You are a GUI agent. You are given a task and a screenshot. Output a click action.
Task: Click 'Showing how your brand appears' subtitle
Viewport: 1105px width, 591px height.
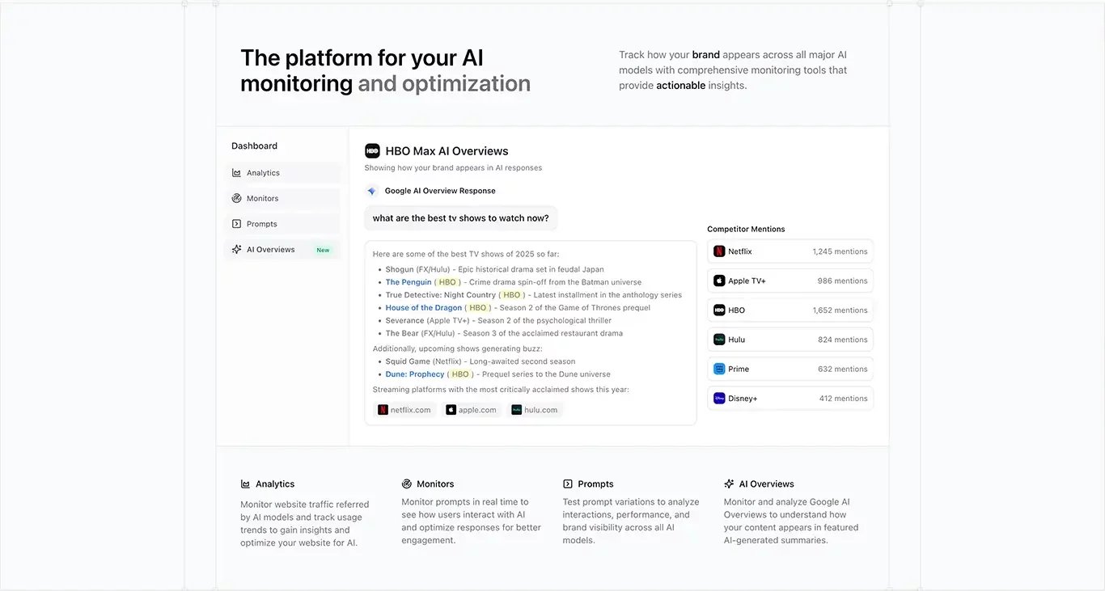point(453,168)
